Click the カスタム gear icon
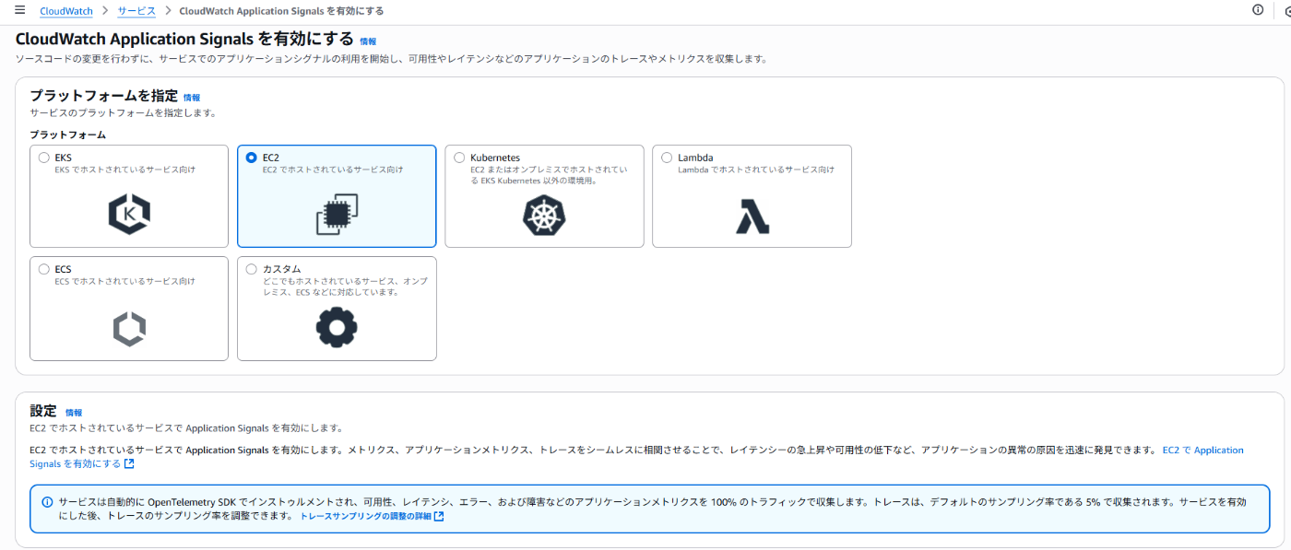 337,326
